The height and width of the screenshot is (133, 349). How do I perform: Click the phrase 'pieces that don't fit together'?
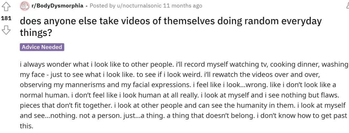click(x=65, y=105)
